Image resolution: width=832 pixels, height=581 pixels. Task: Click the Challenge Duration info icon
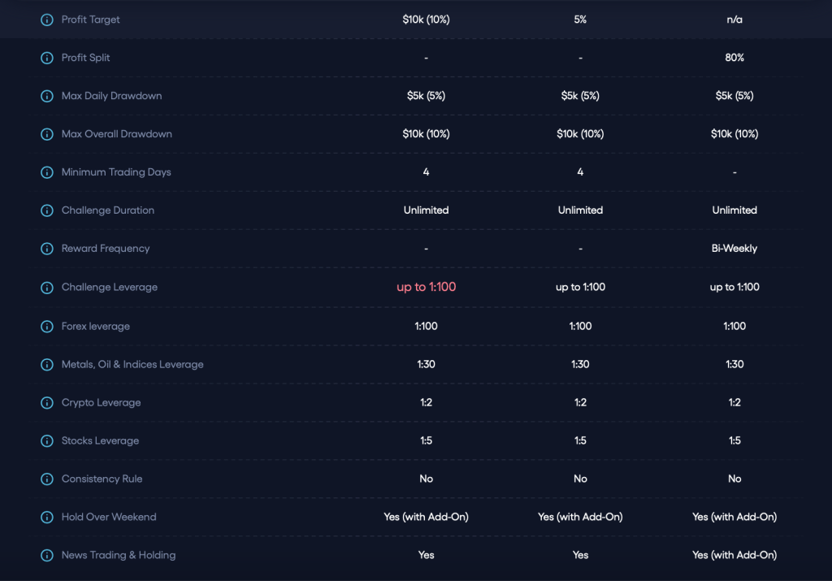point(47,210)
